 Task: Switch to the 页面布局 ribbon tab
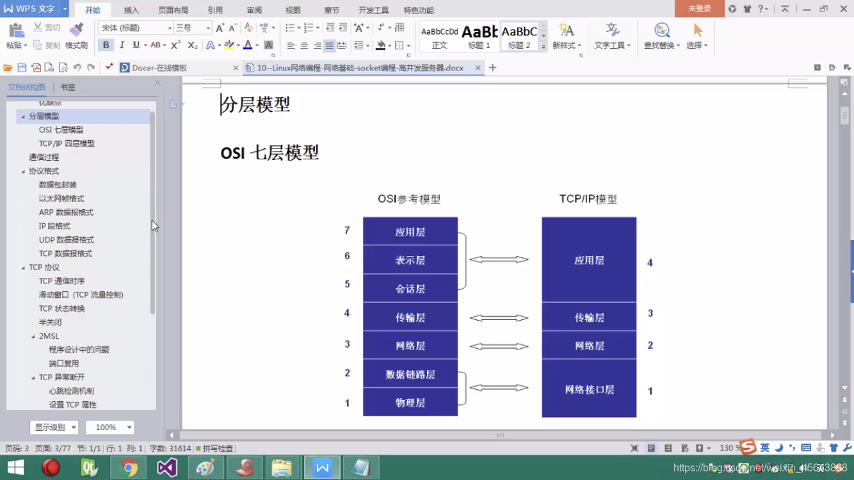tap(173, 10)
